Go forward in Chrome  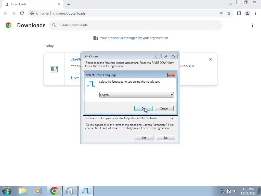pyautogui.click(x=14, y=13)
